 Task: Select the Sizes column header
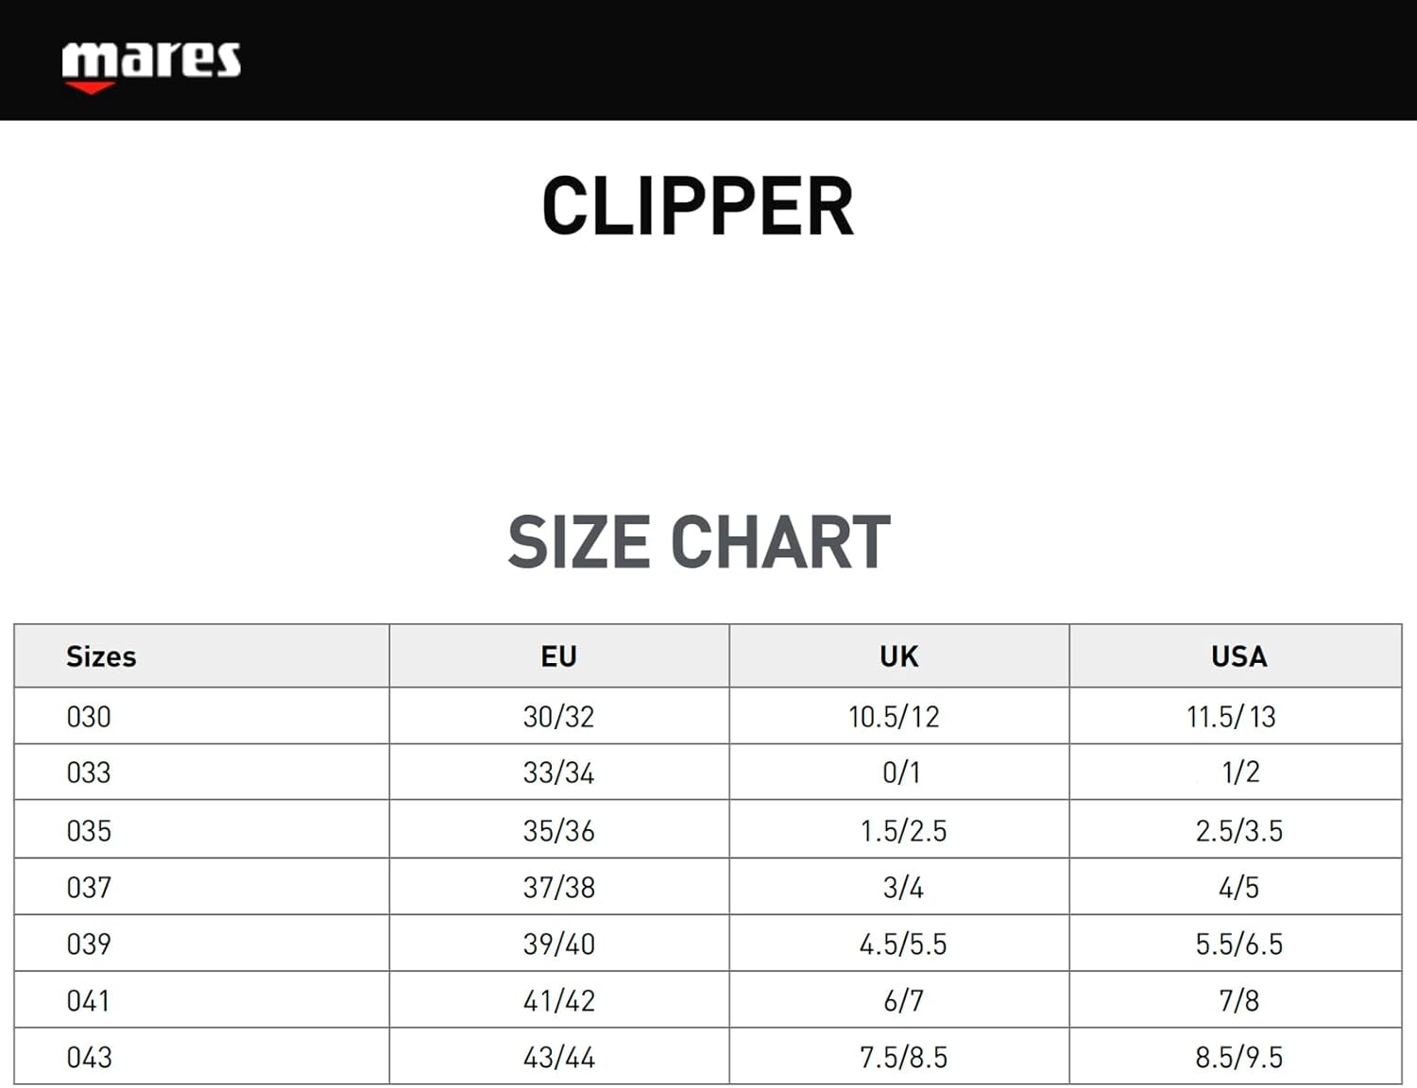point(101,656)
